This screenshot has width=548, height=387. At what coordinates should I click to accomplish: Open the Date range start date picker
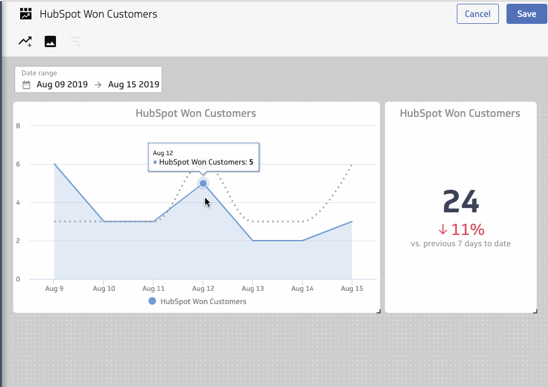61,84
